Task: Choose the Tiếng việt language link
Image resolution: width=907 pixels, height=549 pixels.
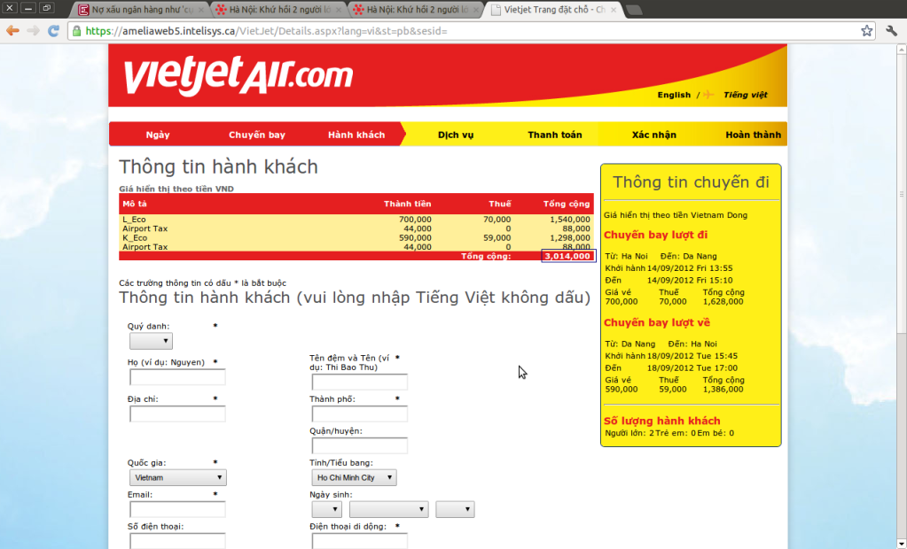Action: [x=745, y=95]
